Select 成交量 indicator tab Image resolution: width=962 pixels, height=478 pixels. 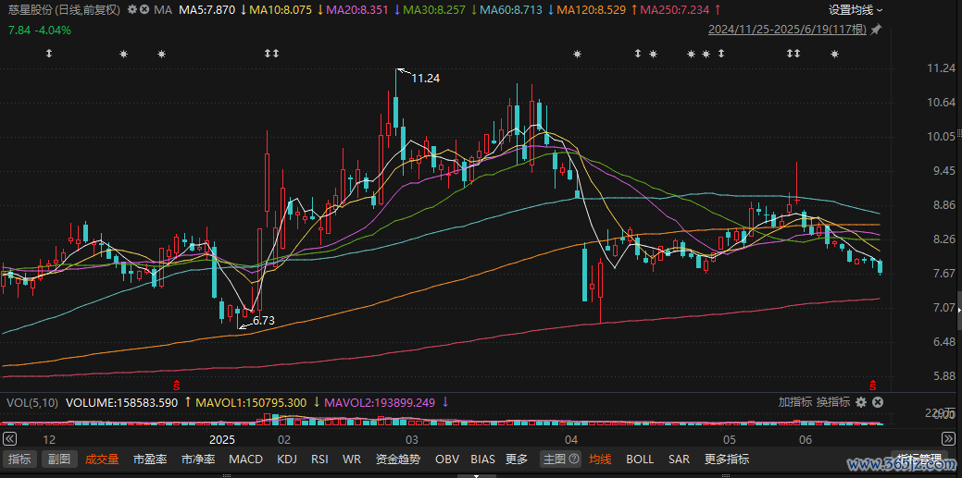[x=102, y=459]
